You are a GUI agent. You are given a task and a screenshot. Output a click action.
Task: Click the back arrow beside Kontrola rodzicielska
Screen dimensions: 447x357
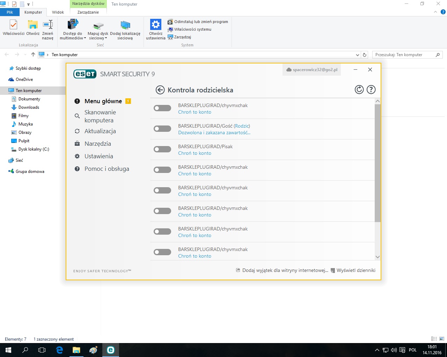160,90
